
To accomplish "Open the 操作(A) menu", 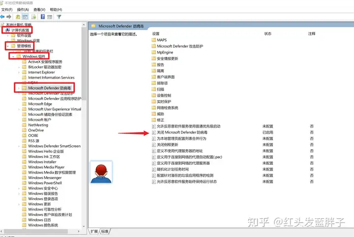I will pyautogui.click(x=23, y=9).
